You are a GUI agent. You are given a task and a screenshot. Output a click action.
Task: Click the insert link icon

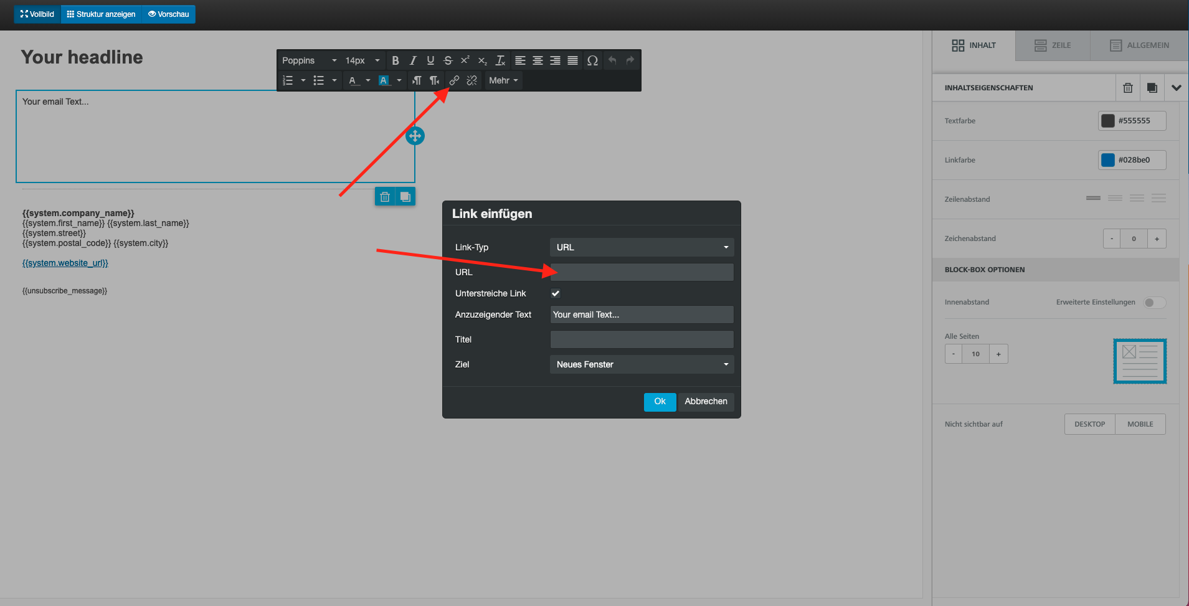454,80
